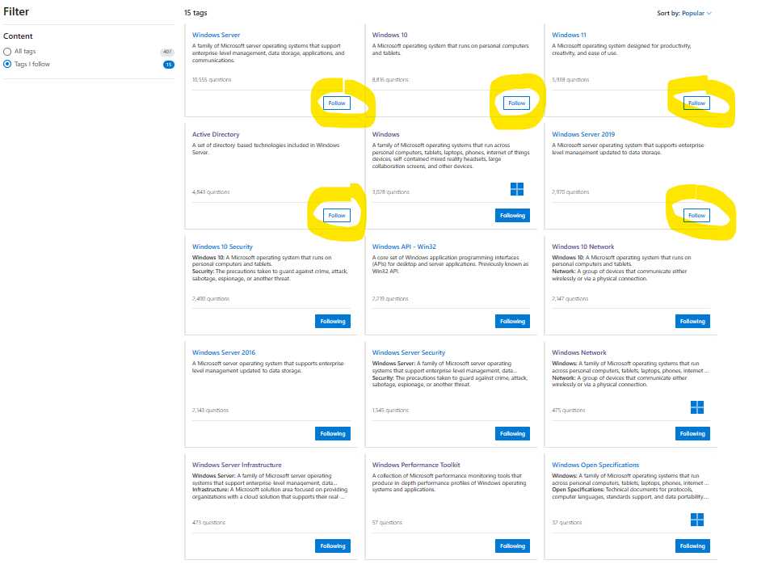Open the Windows Server tag link
757x573 pixels.
216,35
